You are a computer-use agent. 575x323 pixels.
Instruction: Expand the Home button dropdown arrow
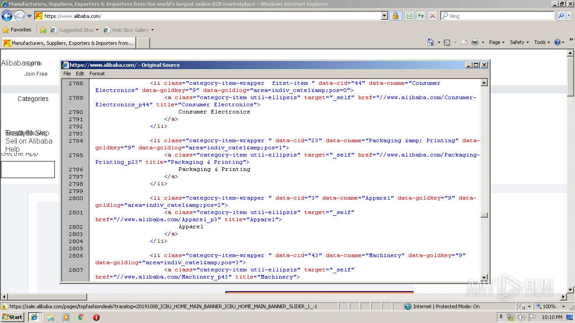[x=438, y=42]
